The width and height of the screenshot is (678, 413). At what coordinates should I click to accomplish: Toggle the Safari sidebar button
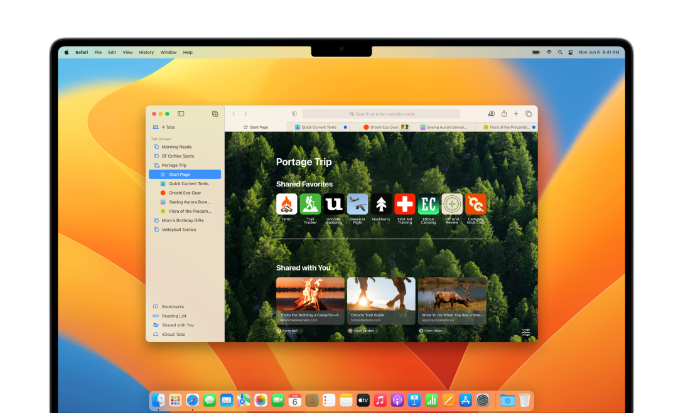pyautogui.click(x=181, y=114)
